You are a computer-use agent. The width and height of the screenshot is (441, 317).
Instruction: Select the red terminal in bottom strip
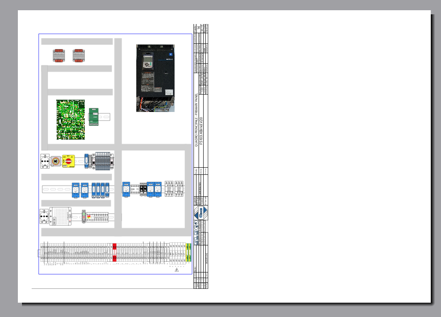click(114, 252)
